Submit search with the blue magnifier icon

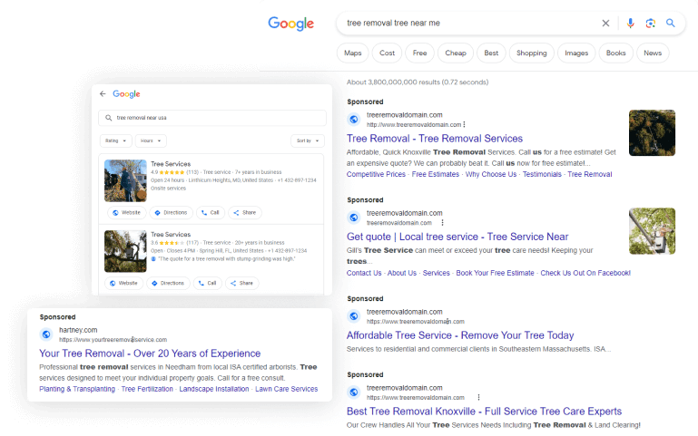coord(671,23)
